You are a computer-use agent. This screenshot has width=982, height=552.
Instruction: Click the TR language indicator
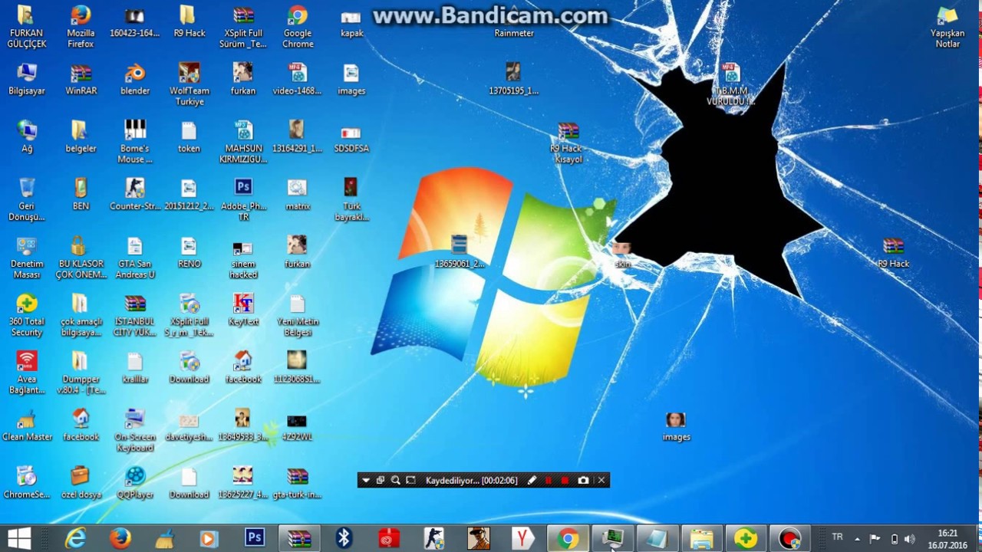837,537
